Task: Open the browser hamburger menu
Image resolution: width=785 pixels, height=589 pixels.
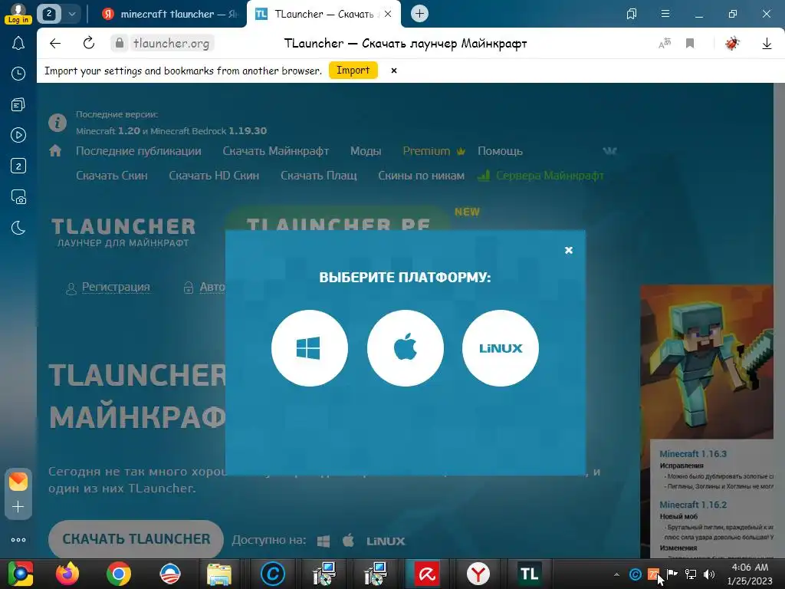Action: (x=665, y=14)
